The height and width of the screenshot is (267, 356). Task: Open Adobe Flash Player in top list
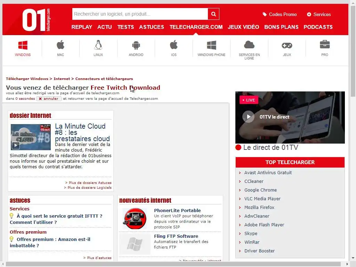coord(264,225)
